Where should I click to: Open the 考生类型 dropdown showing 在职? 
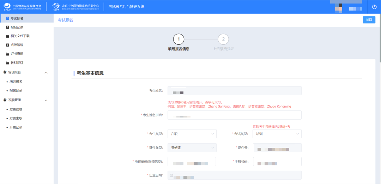pyautogui.click(x=192, y=134)
